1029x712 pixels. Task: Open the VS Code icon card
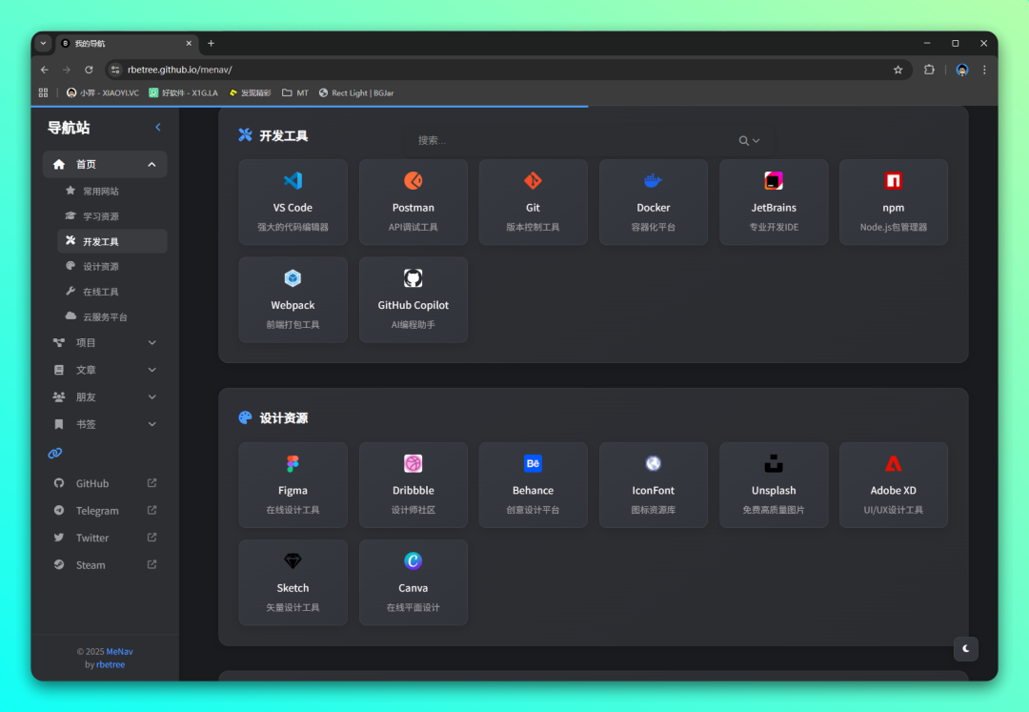click(x=293, y=201)
